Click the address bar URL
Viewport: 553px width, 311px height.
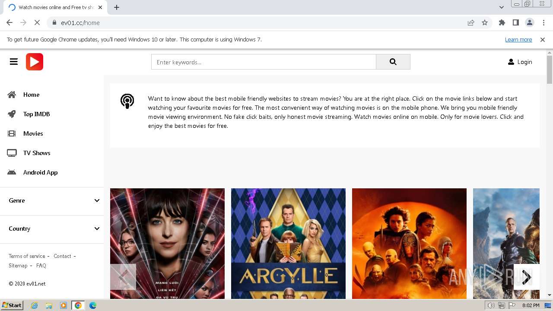click(80, 23)
